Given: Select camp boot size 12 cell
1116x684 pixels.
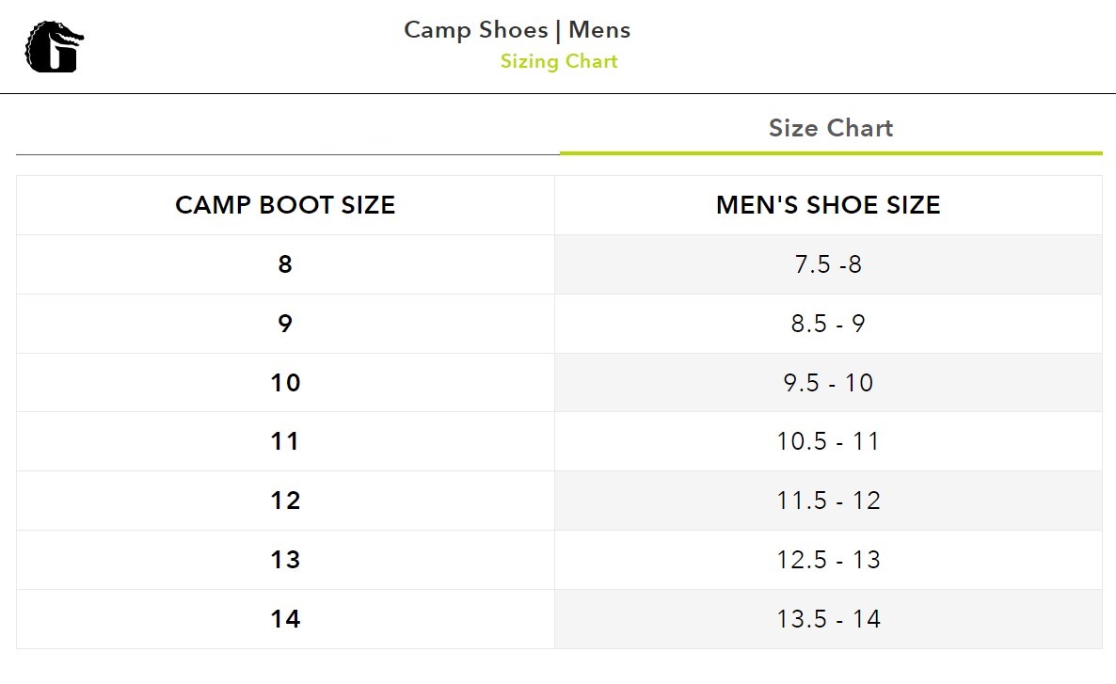Looking at the screenshot, I should tap(285, 501).
